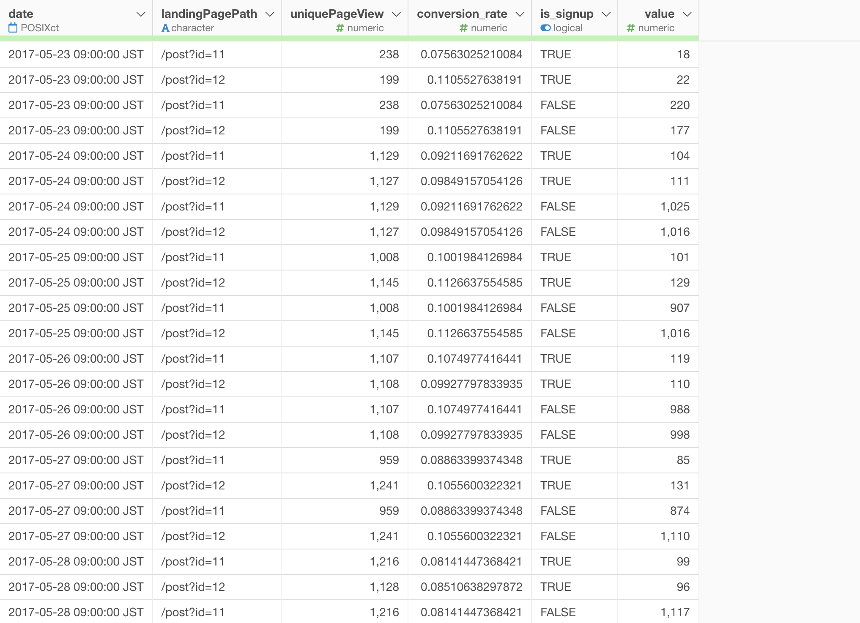Click the value cell 96
Viewport: 860px width, 623px height.
click(x=658, y=587)
